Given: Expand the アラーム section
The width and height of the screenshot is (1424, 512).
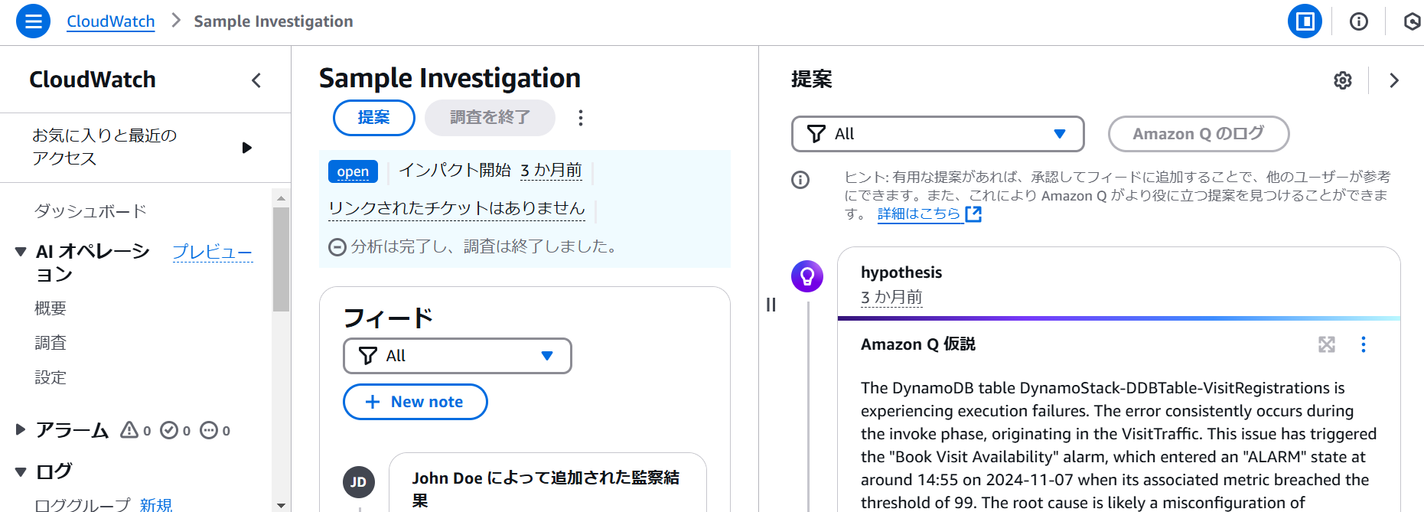Looking at the screenshot, I should coord(21,430).
